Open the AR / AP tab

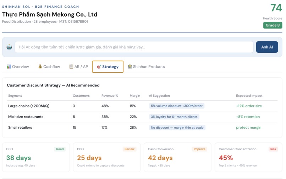pos(79,67)
